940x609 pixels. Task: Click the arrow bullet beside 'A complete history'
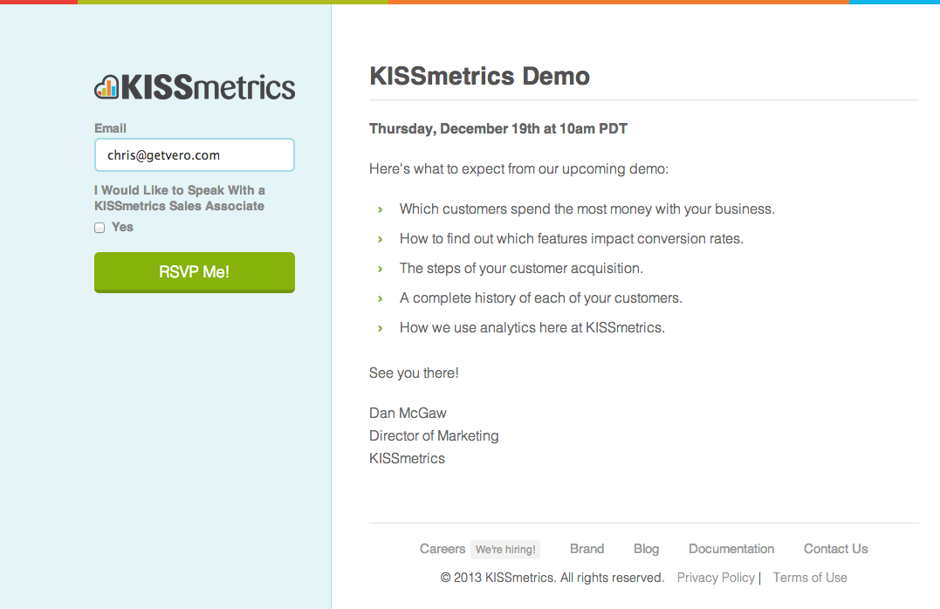[381, 298]
